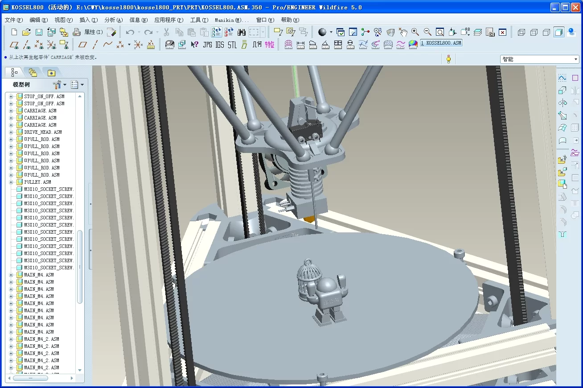583x388 pixels.
Task: Open the What's This help pointer icon
Action: pos(194,45)
